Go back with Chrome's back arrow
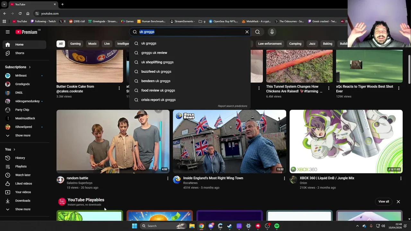 pyautogui.click(x=4, y=13)
